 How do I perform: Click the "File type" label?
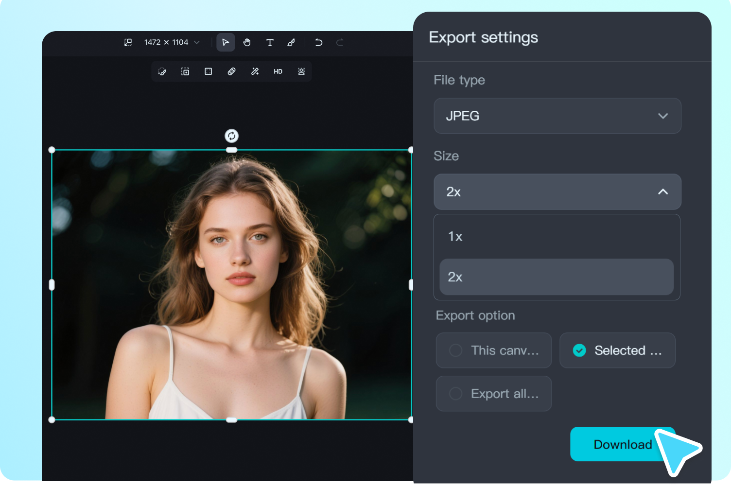(459, 80)
